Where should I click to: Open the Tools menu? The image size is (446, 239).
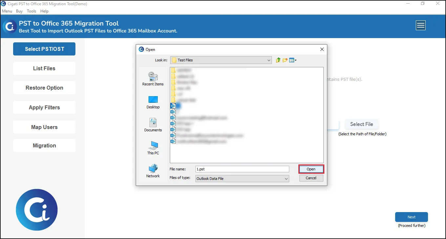[31, 11]
